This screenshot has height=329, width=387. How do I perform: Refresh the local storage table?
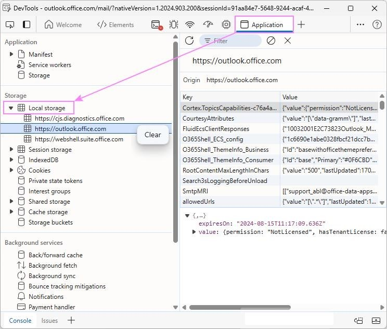[x=189, y=41]
